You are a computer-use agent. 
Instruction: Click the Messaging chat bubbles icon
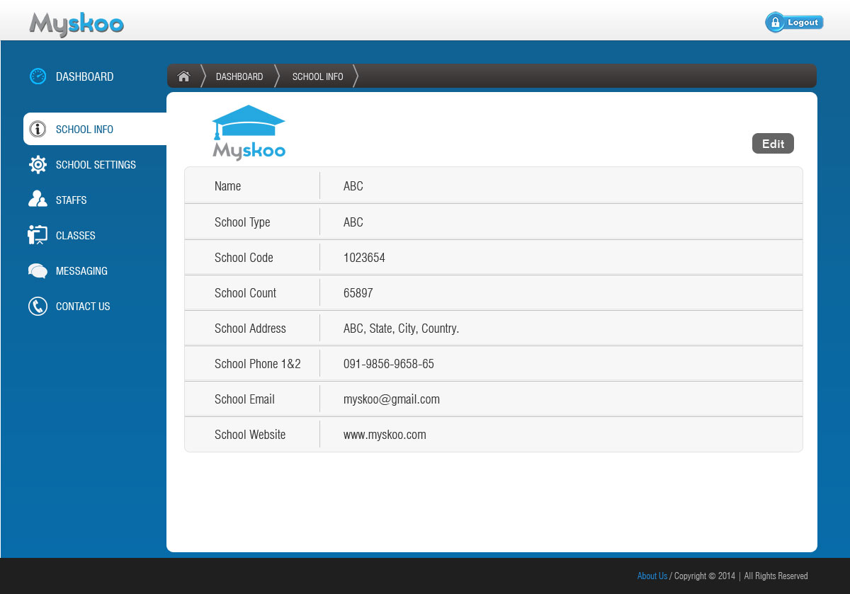point(38,271)
